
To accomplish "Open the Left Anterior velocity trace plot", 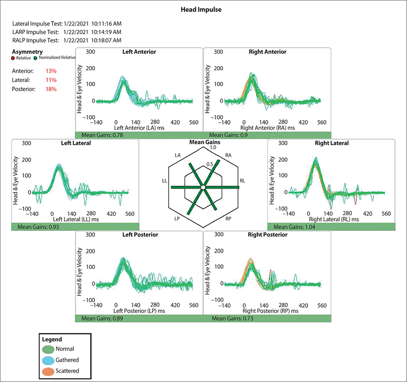I will 139,90.
